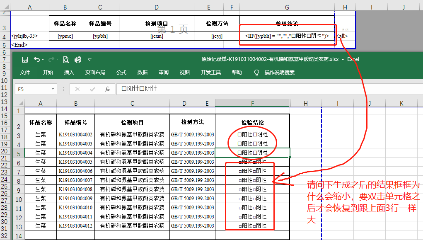Click the printer with checkmark icon
The image size is (423, 240).
[x=78, y=59]
